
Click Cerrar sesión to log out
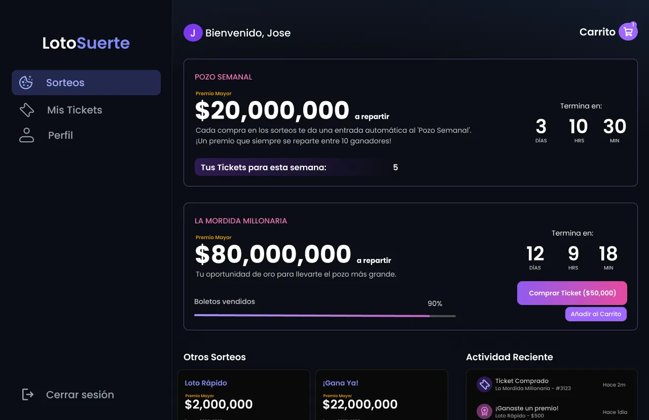pos(80,394)
